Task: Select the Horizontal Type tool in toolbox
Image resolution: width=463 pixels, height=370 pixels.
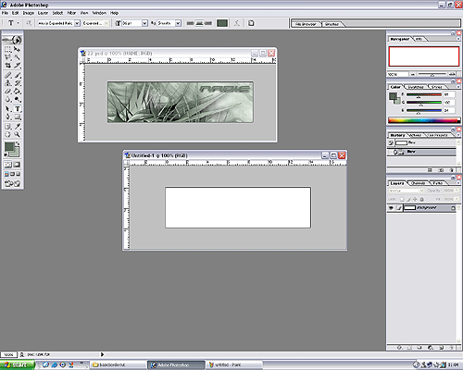Action: pyautogui.click(x=18, y=109)
